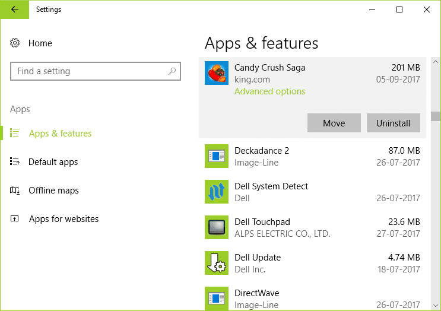
Task: Click the DirectWave app icon
Action: click(217, 299)
